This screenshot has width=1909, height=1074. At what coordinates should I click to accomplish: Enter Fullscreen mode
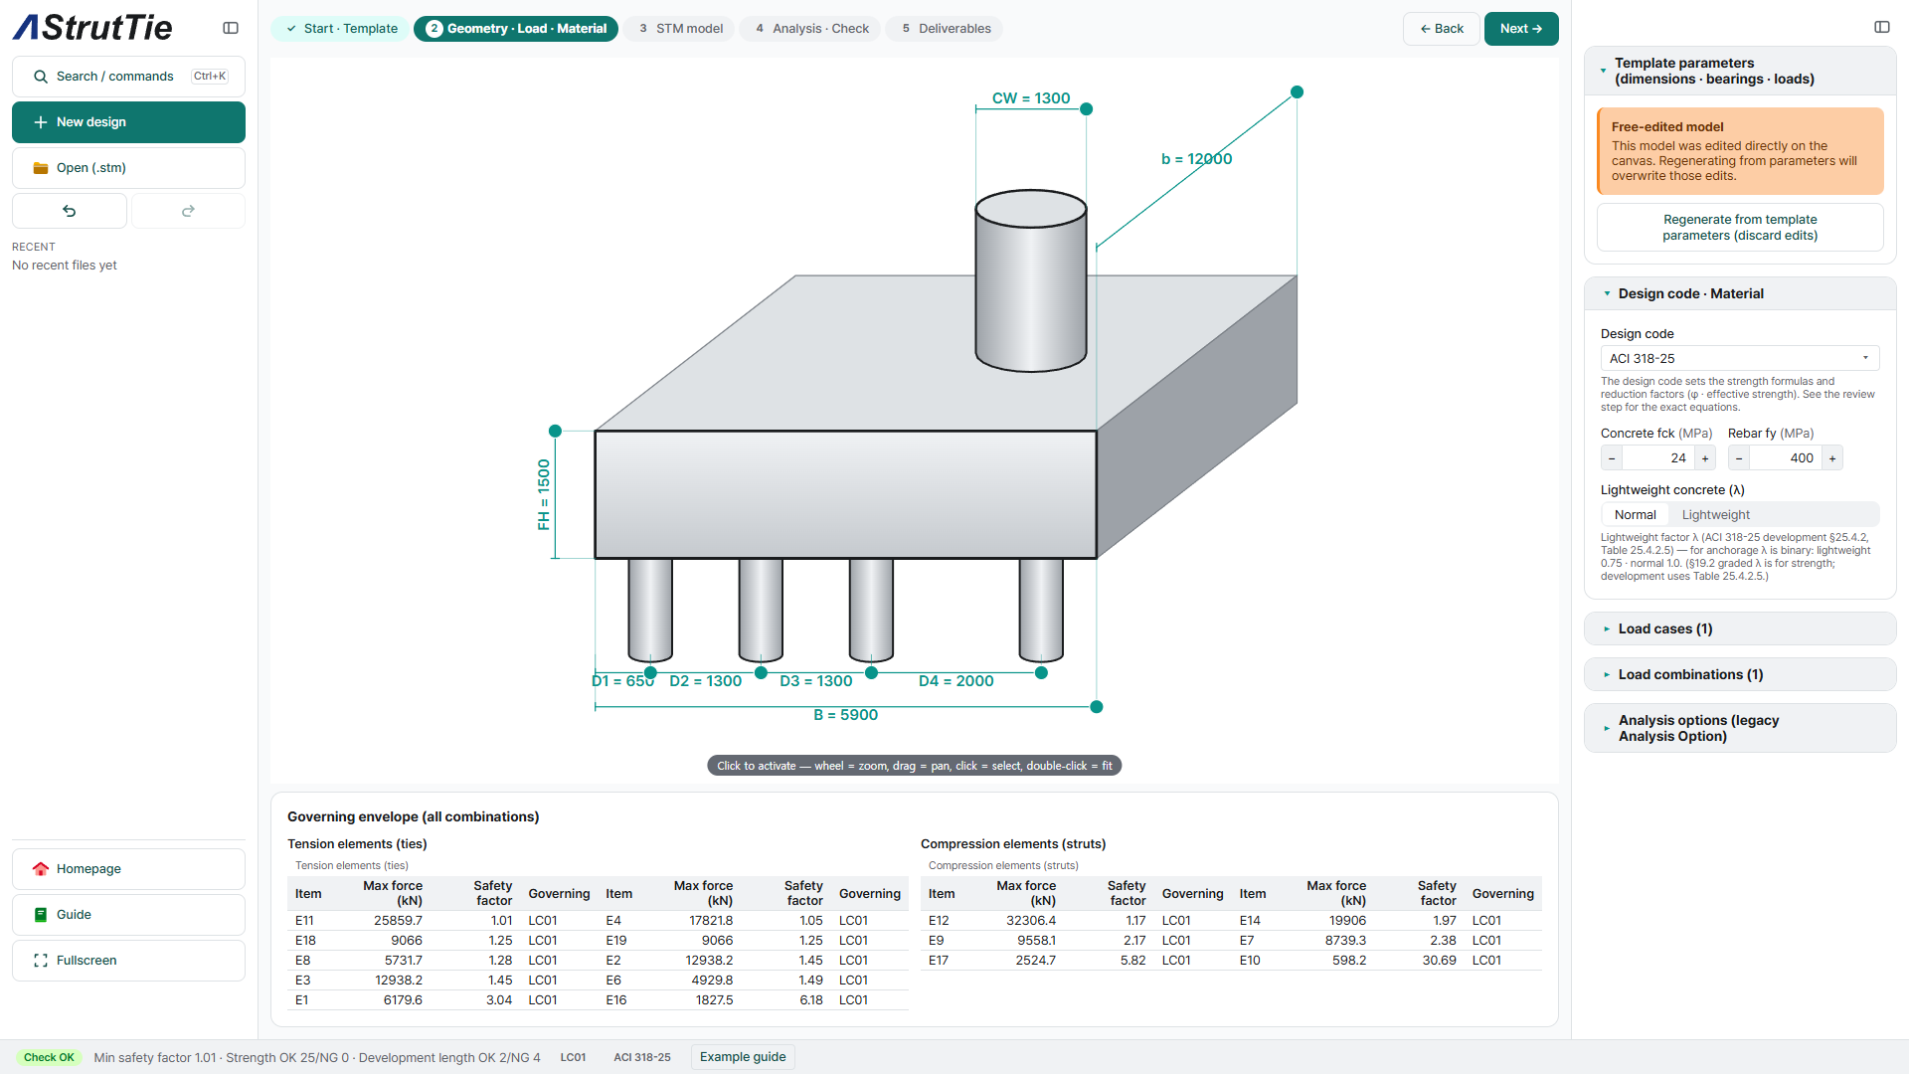tap(128, 961)
